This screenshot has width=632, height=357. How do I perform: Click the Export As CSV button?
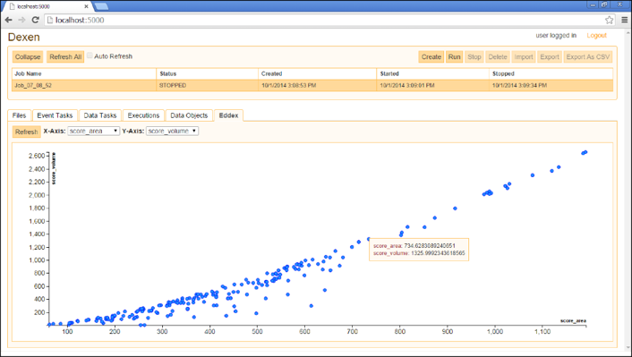(x=588, y=56)
